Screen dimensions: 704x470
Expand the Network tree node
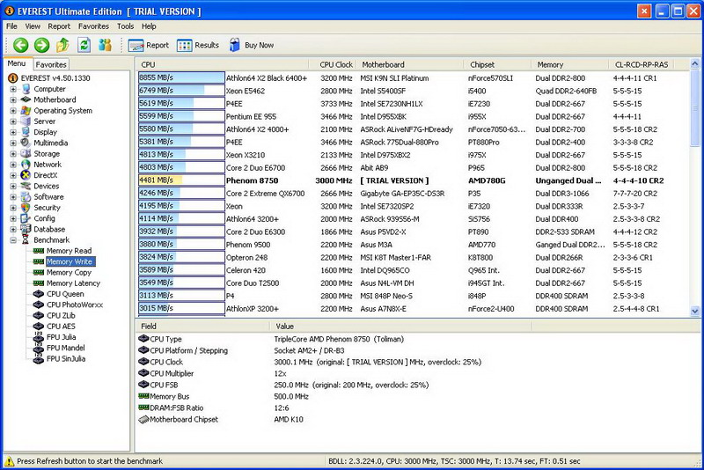13,165
